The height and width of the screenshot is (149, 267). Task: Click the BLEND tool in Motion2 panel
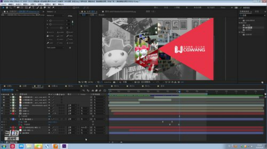[60, 32]
